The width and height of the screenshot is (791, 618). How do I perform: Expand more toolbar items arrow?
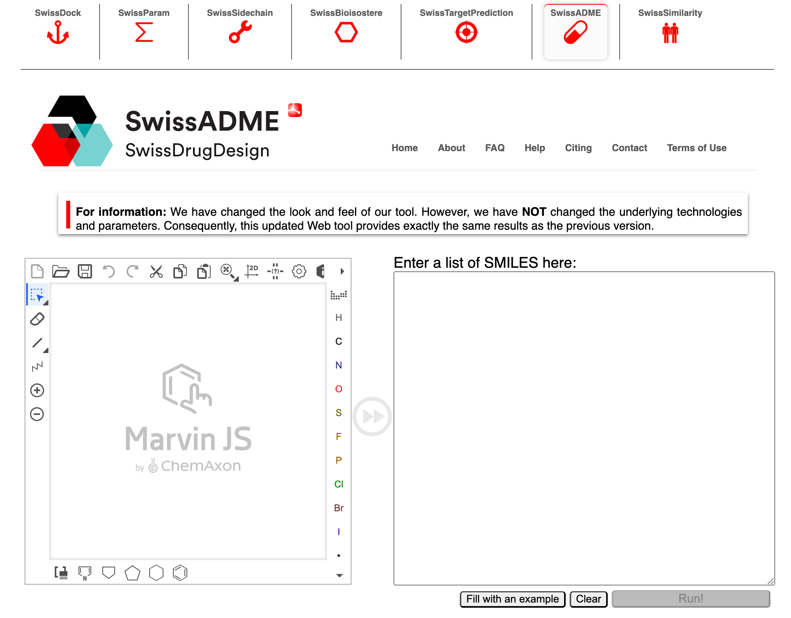342,271
